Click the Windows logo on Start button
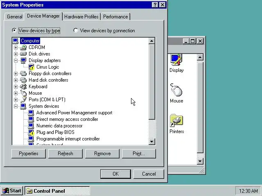Image resolution: width=262 pixels, height=196 pixels. point(5,191)
